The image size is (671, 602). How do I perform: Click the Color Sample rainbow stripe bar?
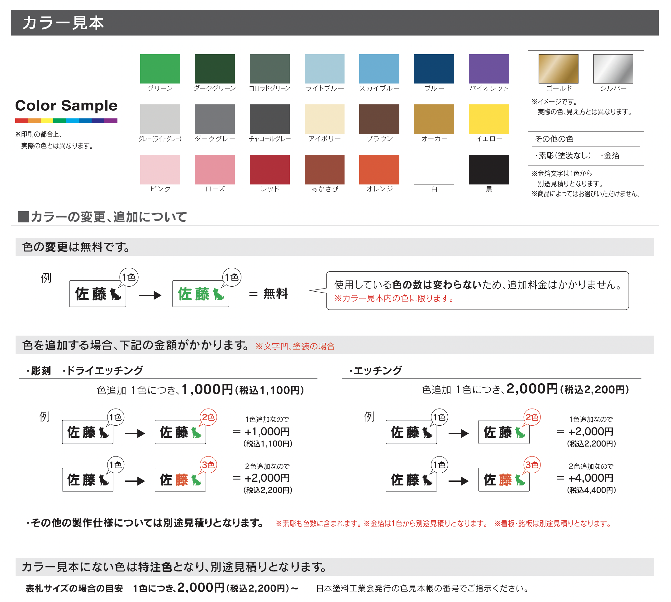coord(66,121)
